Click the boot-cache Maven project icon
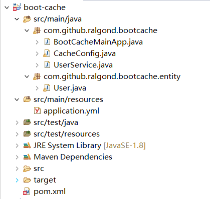The image size is (210, 199). coord(17,7)
